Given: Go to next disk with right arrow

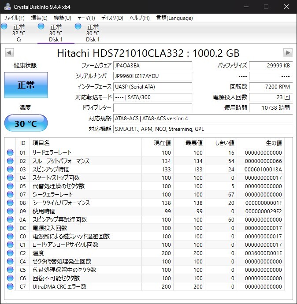Looking at the screenshot, I should tap(288, 53).
